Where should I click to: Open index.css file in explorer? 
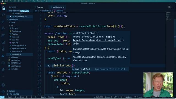(x=15, y=37)
